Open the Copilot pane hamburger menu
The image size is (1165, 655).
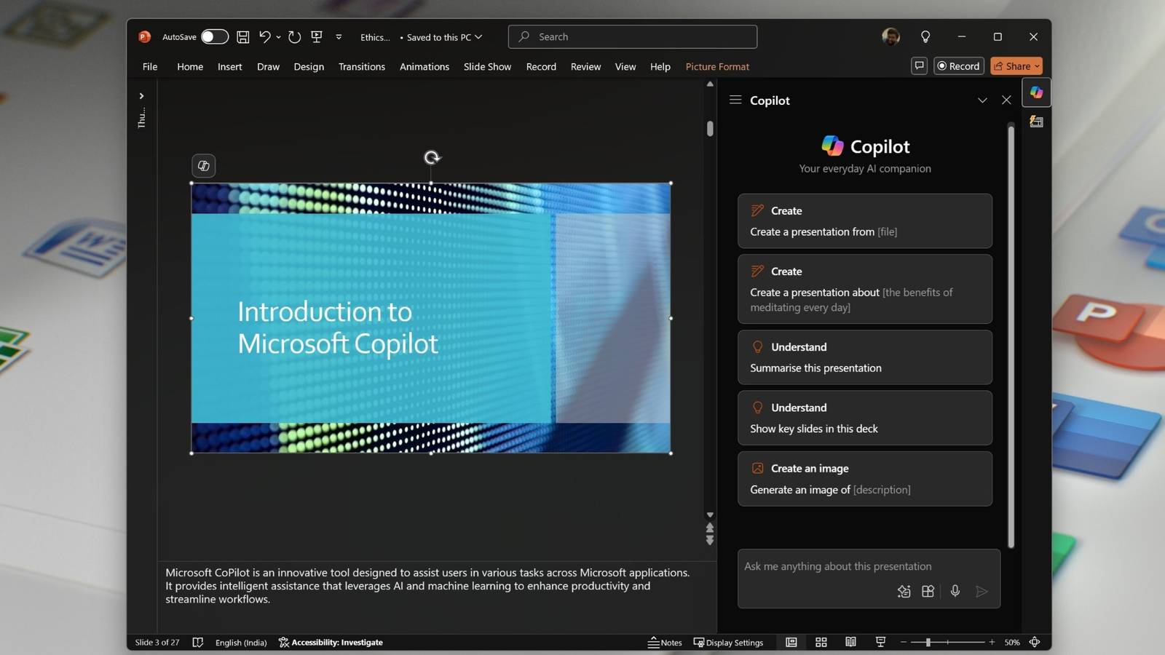point(735,100)
